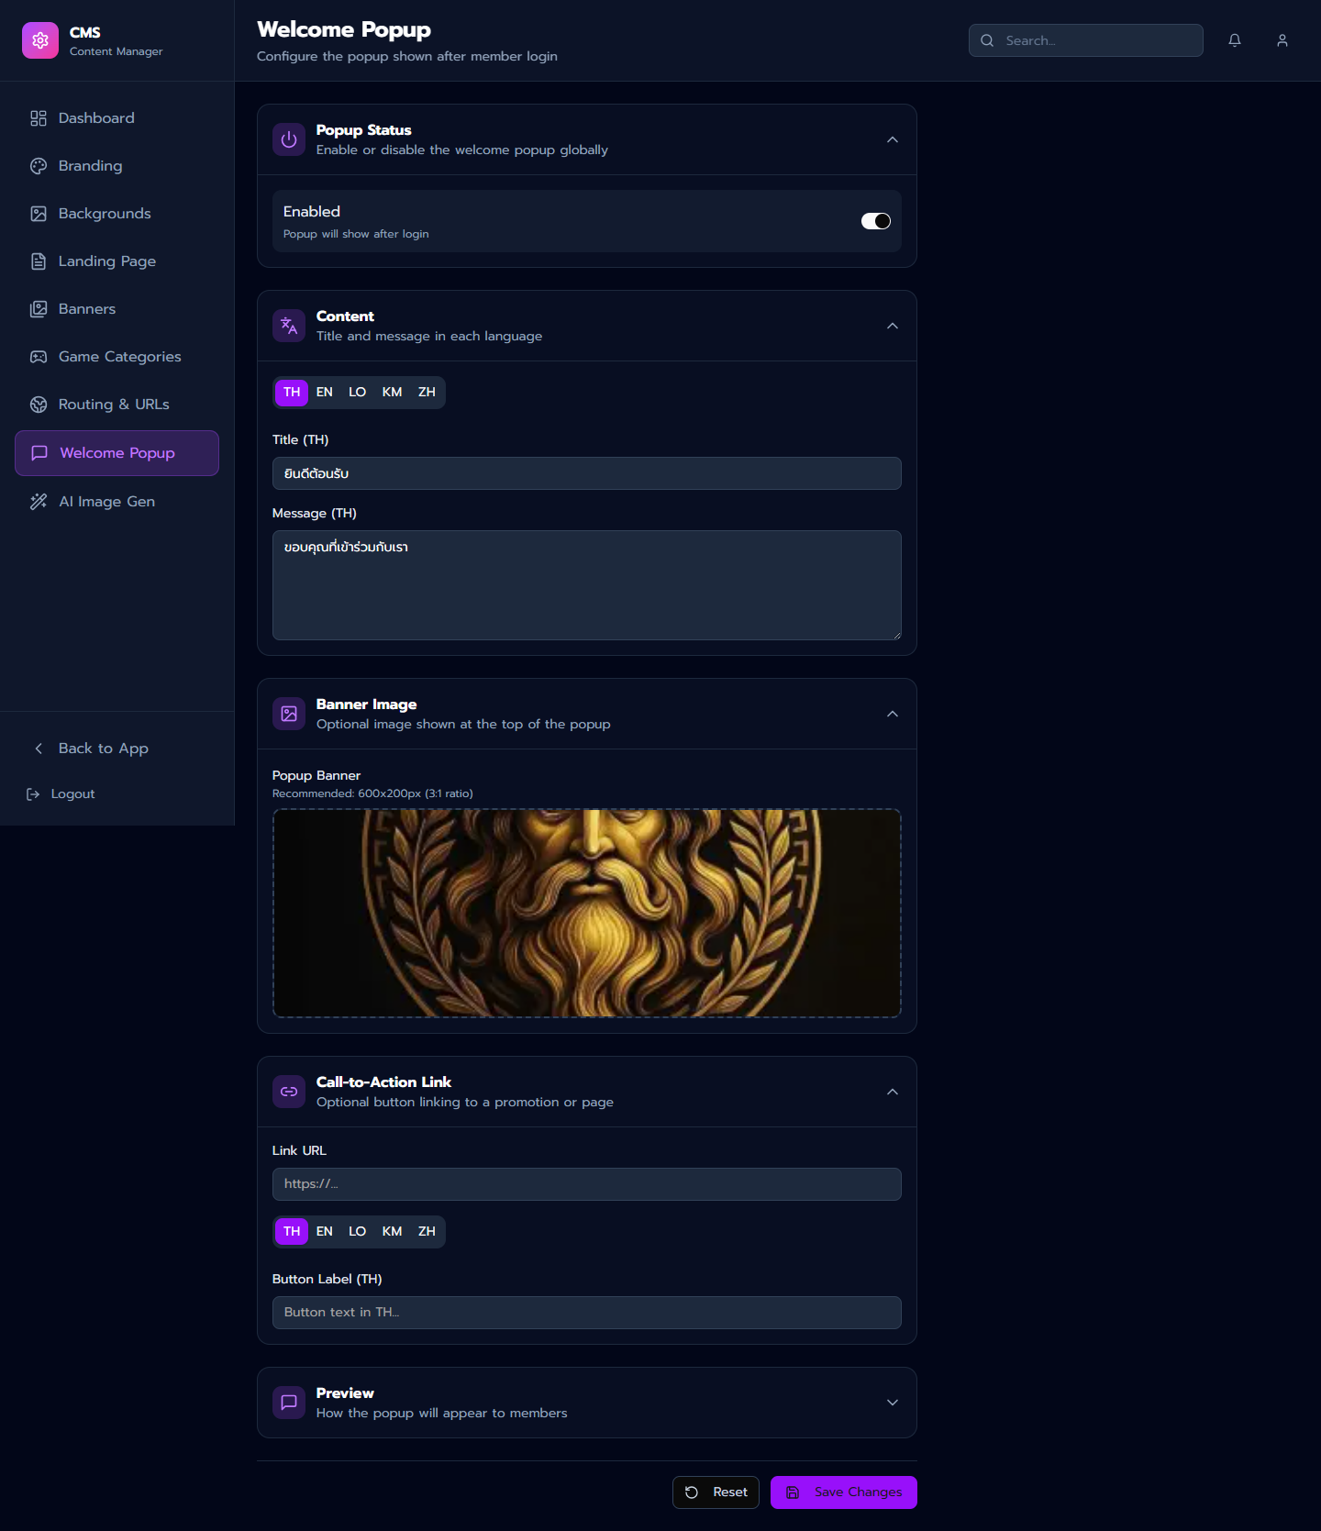The height and width of the screenshot is (1531, 1321).
Task: Collapse the Popup Status section
Action: (893, 139)
